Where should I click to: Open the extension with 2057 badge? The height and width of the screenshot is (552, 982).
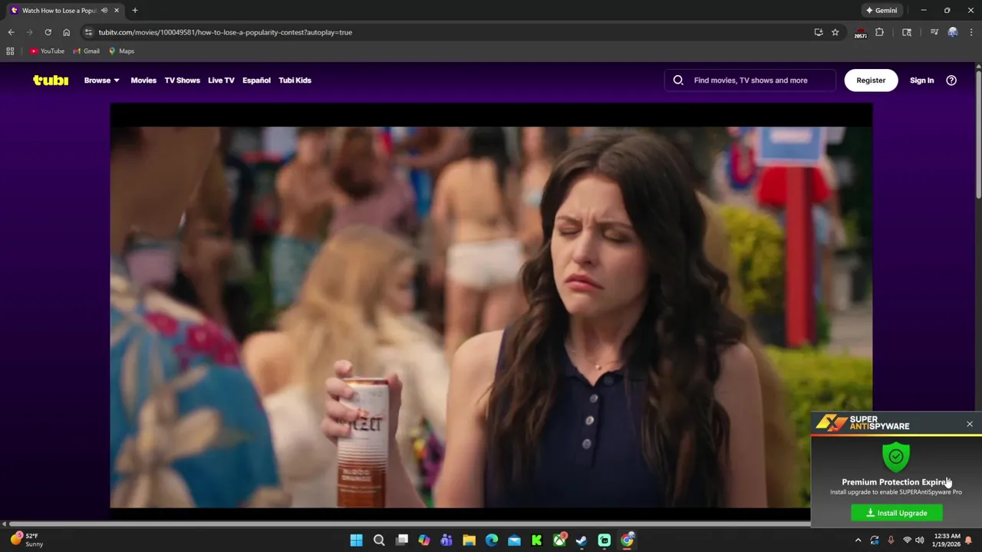click(x=861, y=33)
